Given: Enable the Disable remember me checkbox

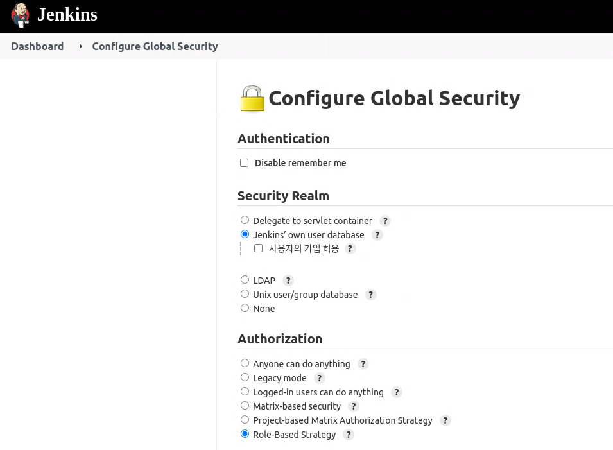Looking at the screenshot, I should 244,163.
